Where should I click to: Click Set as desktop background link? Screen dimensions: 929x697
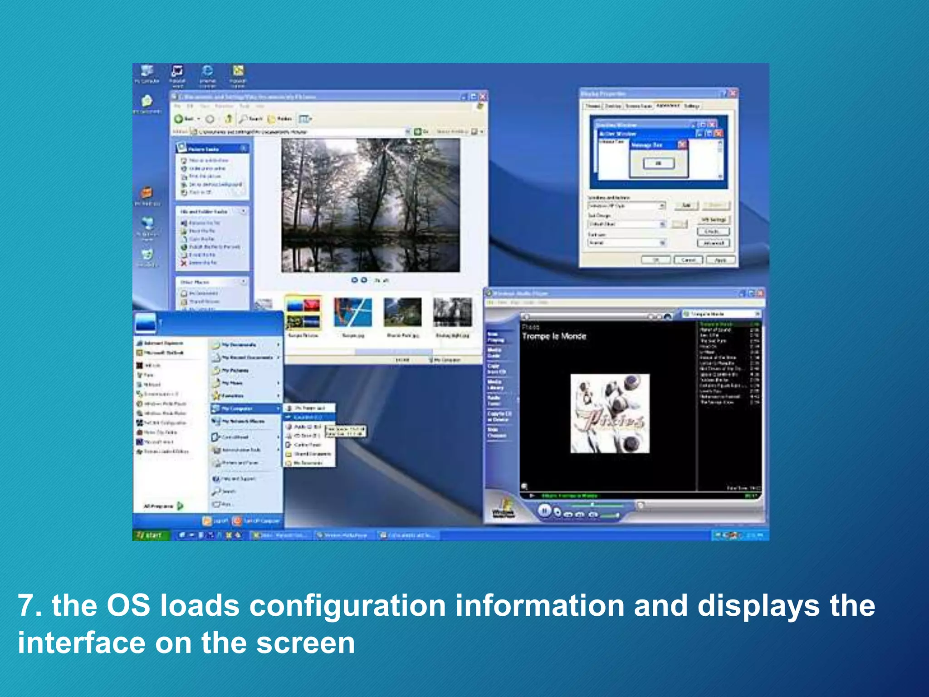point(211,184)
